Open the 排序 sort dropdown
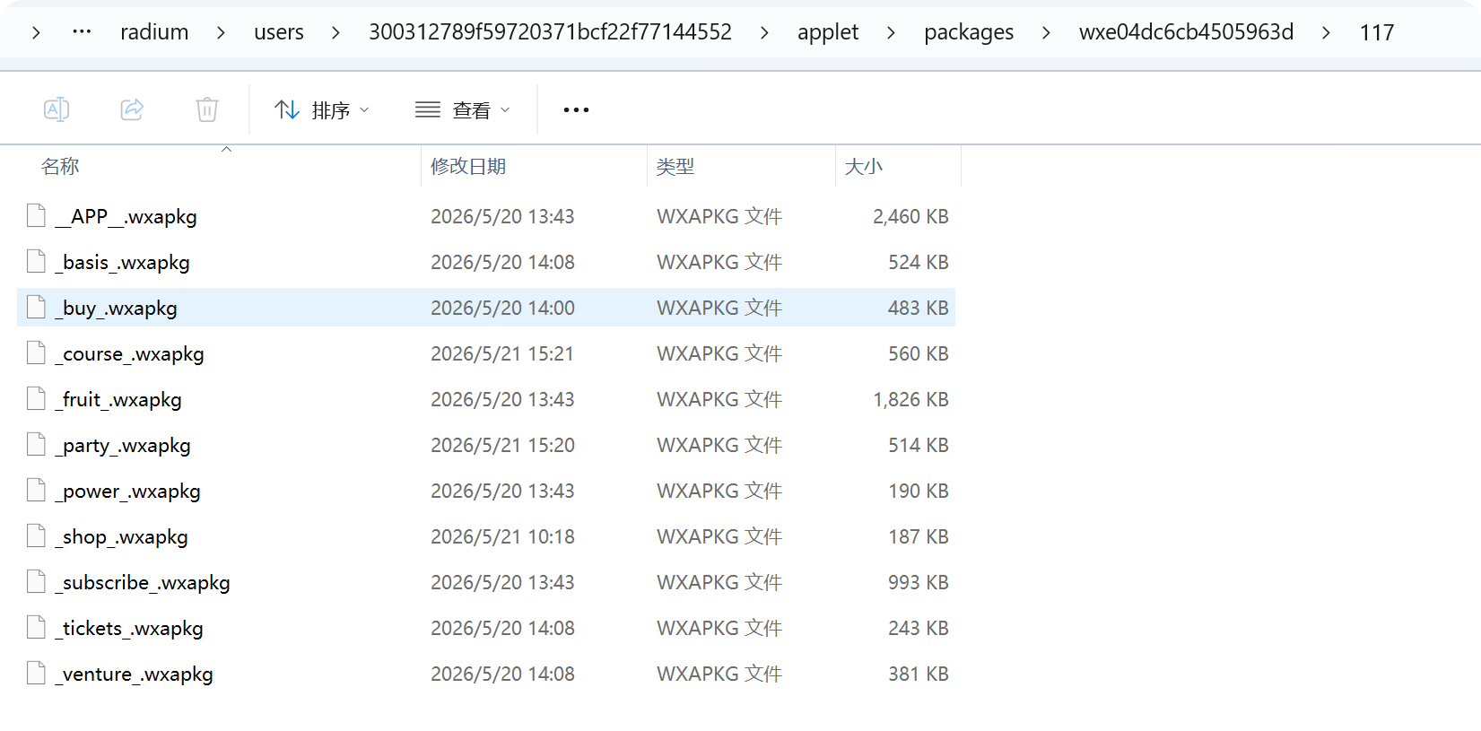Screen dimensions: 1481x731 point(322,109)
